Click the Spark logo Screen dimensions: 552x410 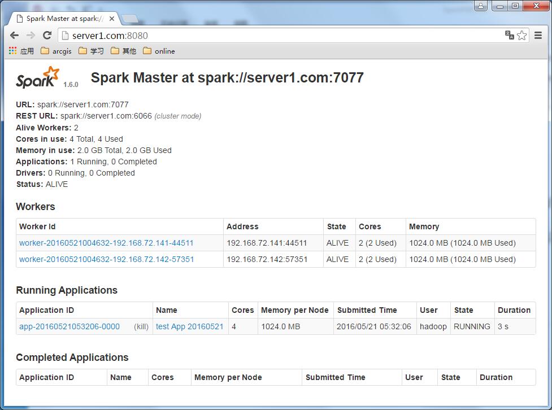(x=37, y=77)
